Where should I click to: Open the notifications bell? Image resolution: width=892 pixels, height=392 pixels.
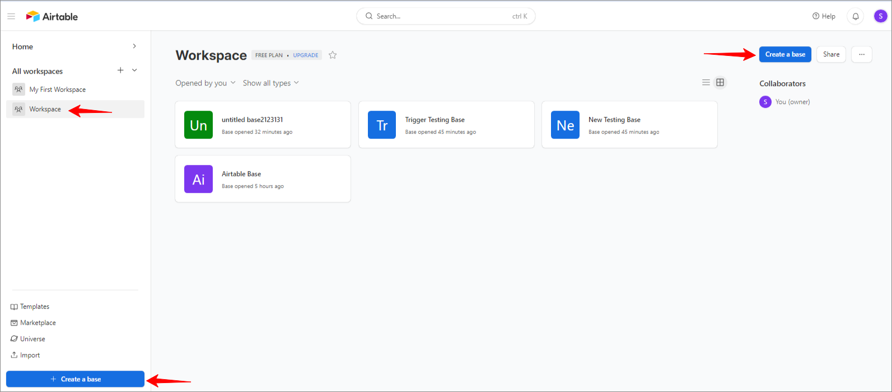856,16
